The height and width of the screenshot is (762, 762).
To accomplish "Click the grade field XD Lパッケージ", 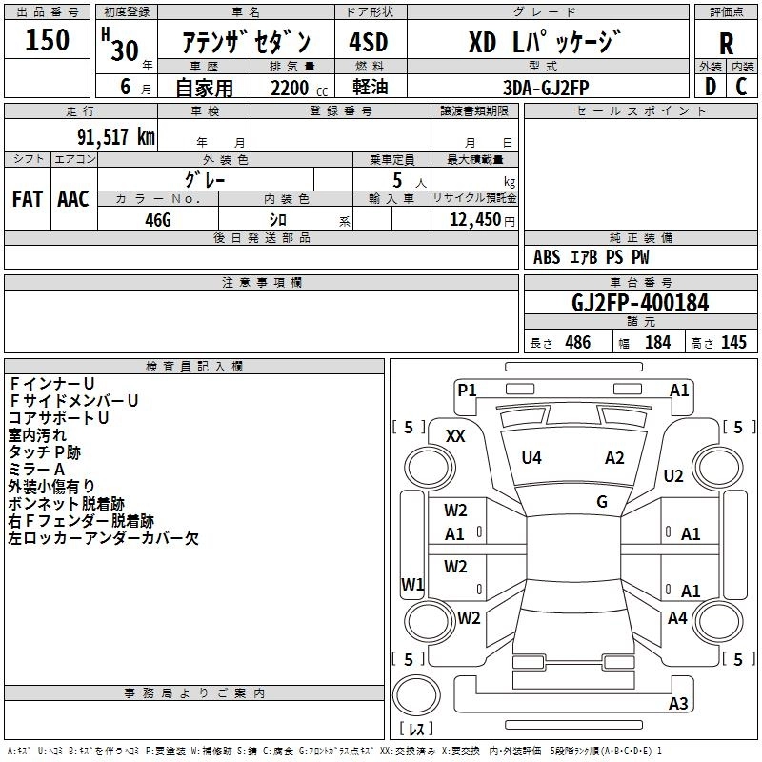I will (545, 43).
